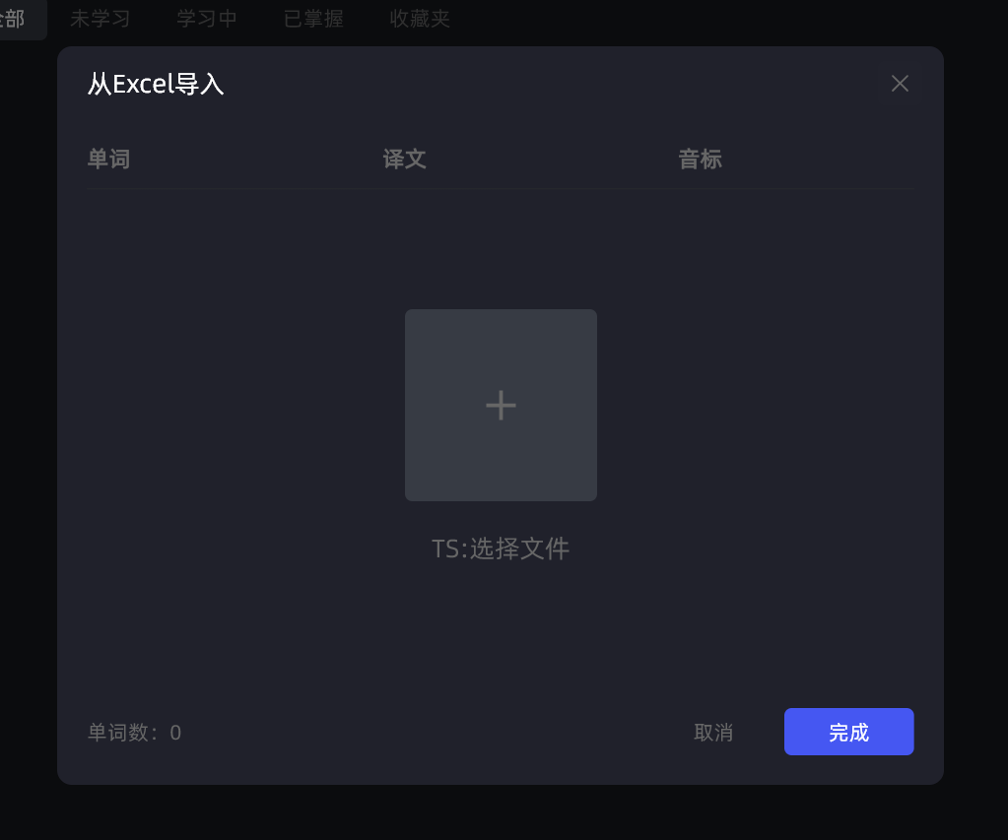Switch to the 未学习 tab

pyautogui.click(x=100, y=19)
